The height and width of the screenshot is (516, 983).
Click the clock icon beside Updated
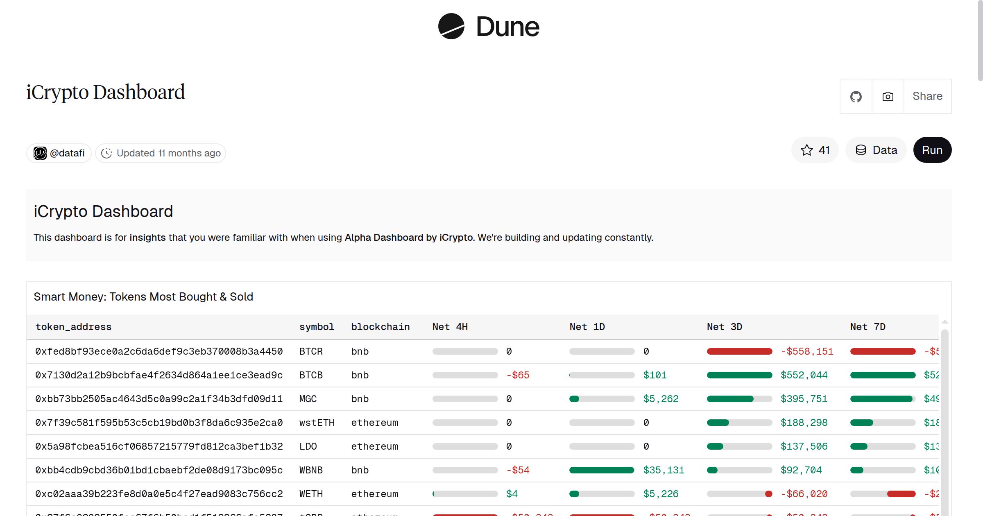[106, 153]
